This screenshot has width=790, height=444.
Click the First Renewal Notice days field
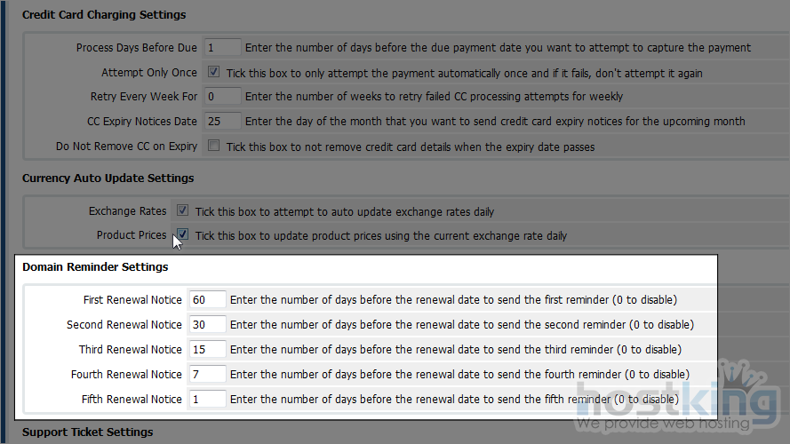click(x=207, y=300)
